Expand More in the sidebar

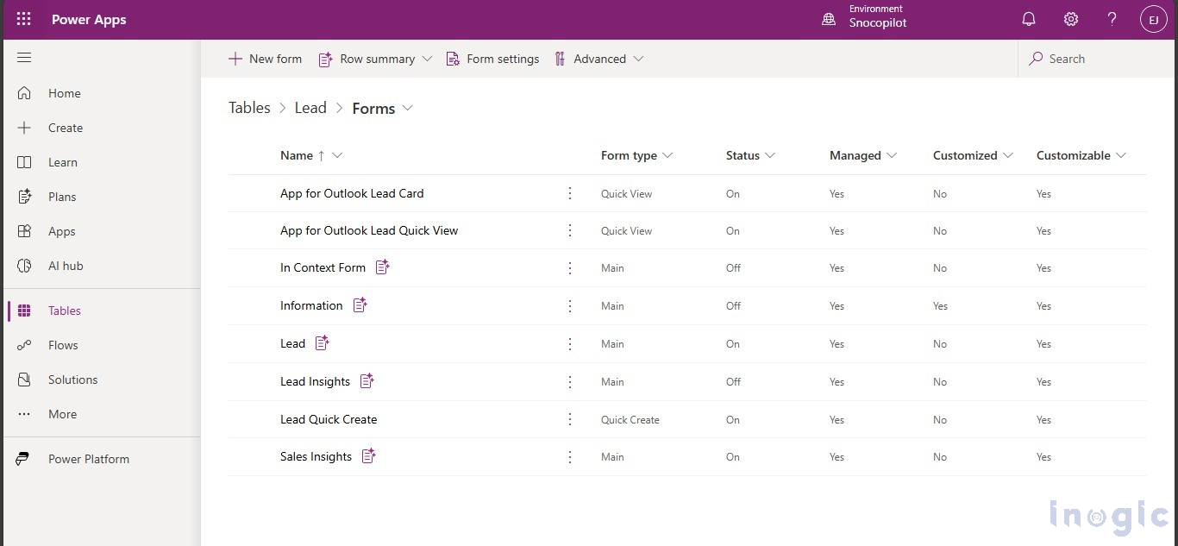point(62,414)
